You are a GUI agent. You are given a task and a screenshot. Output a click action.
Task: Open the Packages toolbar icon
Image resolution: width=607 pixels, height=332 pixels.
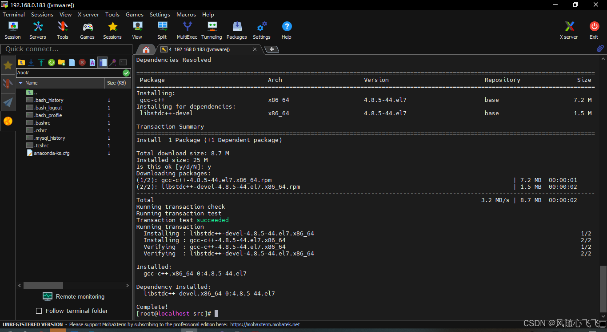pos(237,30)
